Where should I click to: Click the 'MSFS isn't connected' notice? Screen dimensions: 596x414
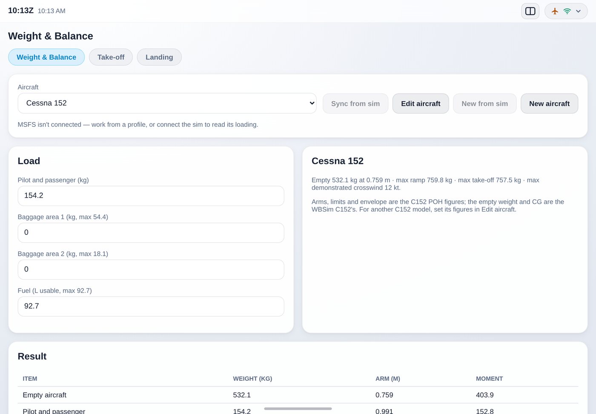coord(138,125)
